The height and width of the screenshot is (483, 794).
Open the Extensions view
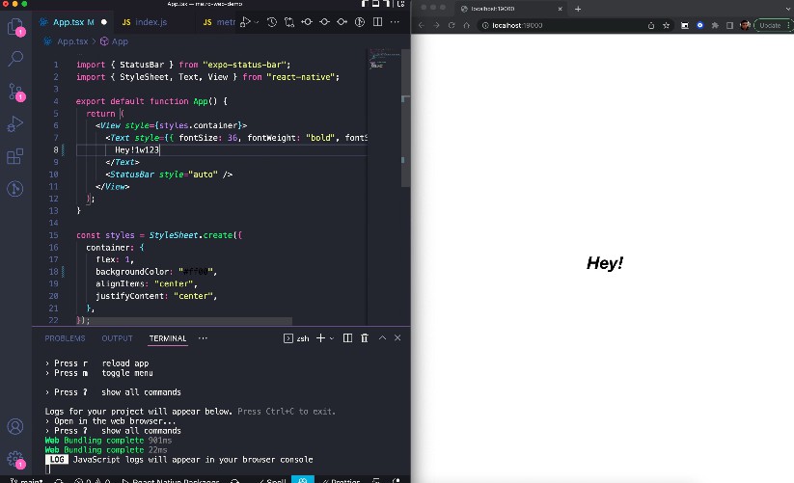point(15,156)
